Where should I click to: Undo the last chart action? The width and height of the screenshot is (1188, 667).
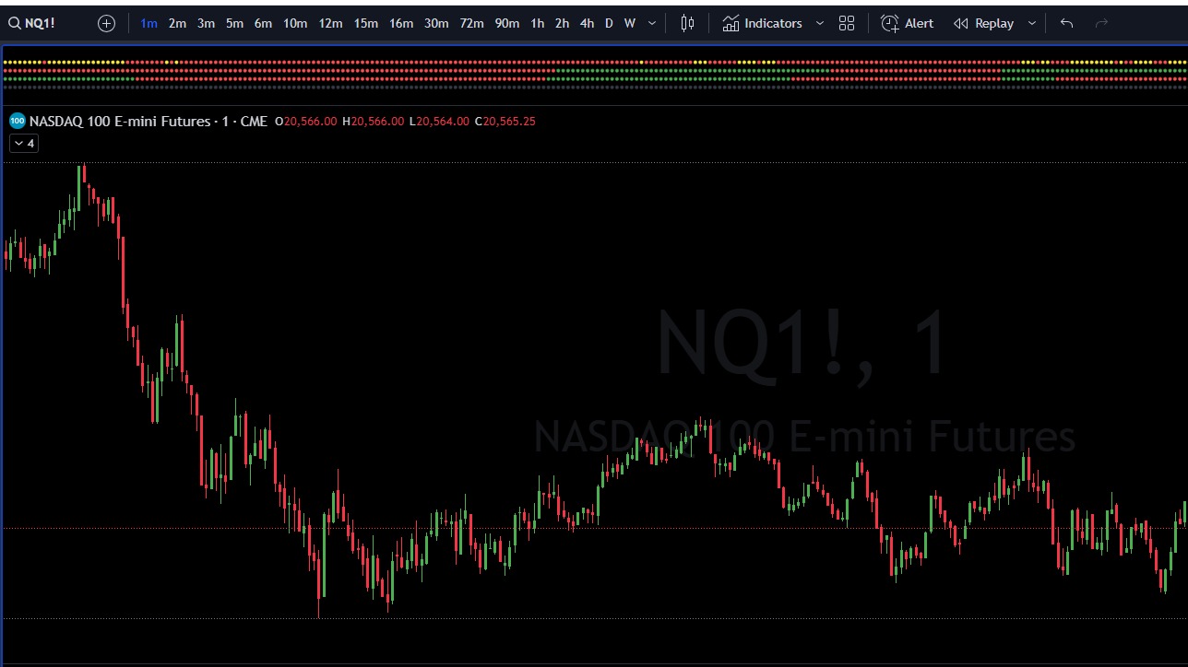click(x=1066, y=23)
